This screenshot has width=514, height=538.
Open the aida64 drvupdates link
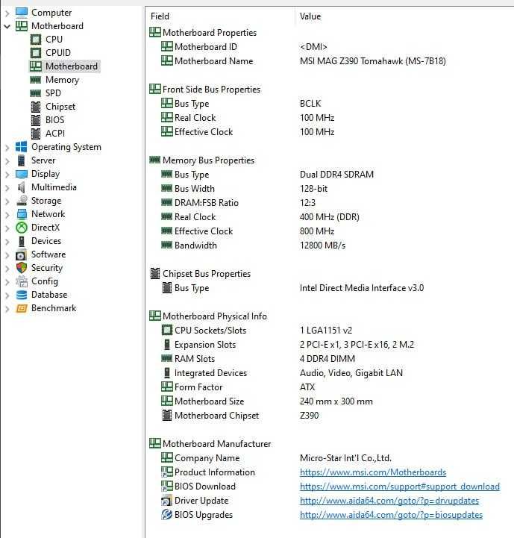click(x=389, y=501)
